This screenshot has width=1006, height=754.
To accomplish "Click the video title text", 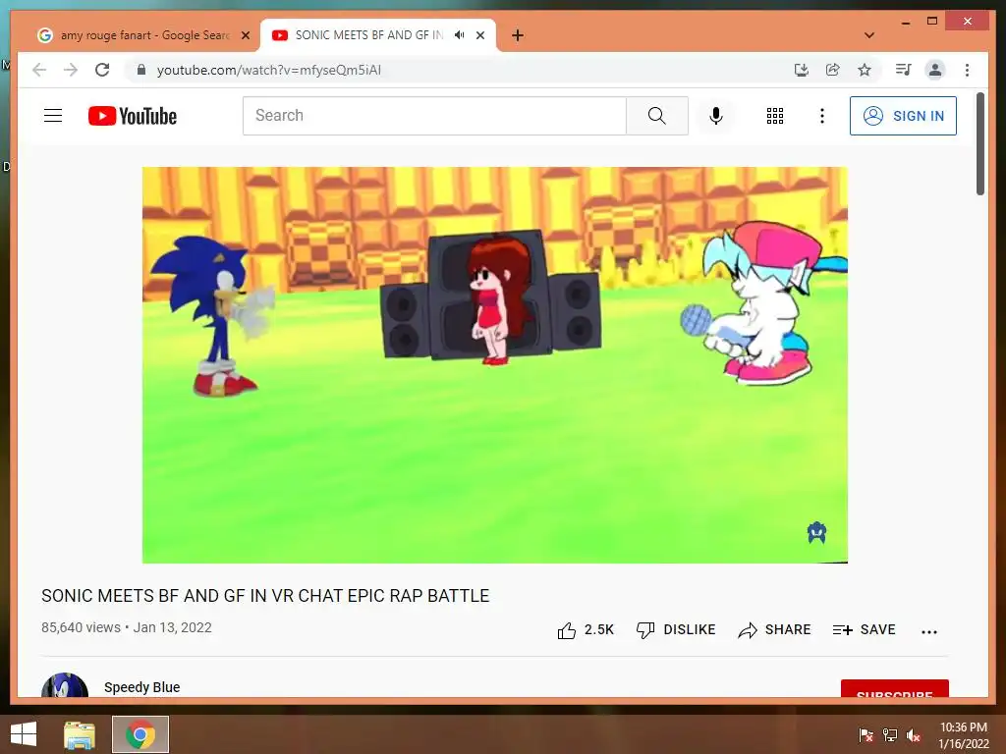I will tap(265, 596).
